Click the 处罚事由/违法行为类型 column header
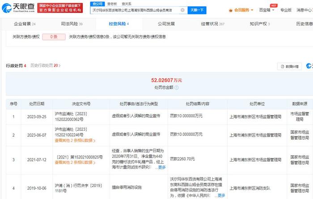Screen dimensions: 313x199 pos(139,104)
